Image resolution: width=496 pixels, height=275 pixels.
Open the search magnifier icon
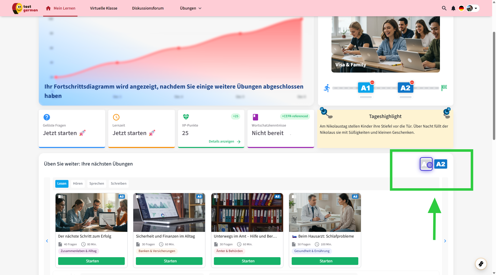(x=444, y=8)
